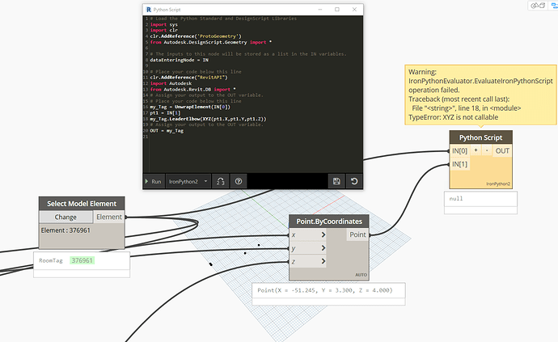
Task: Click the Python 2-to-3 migration assistant icon
Action: click(x=220, y=181)
